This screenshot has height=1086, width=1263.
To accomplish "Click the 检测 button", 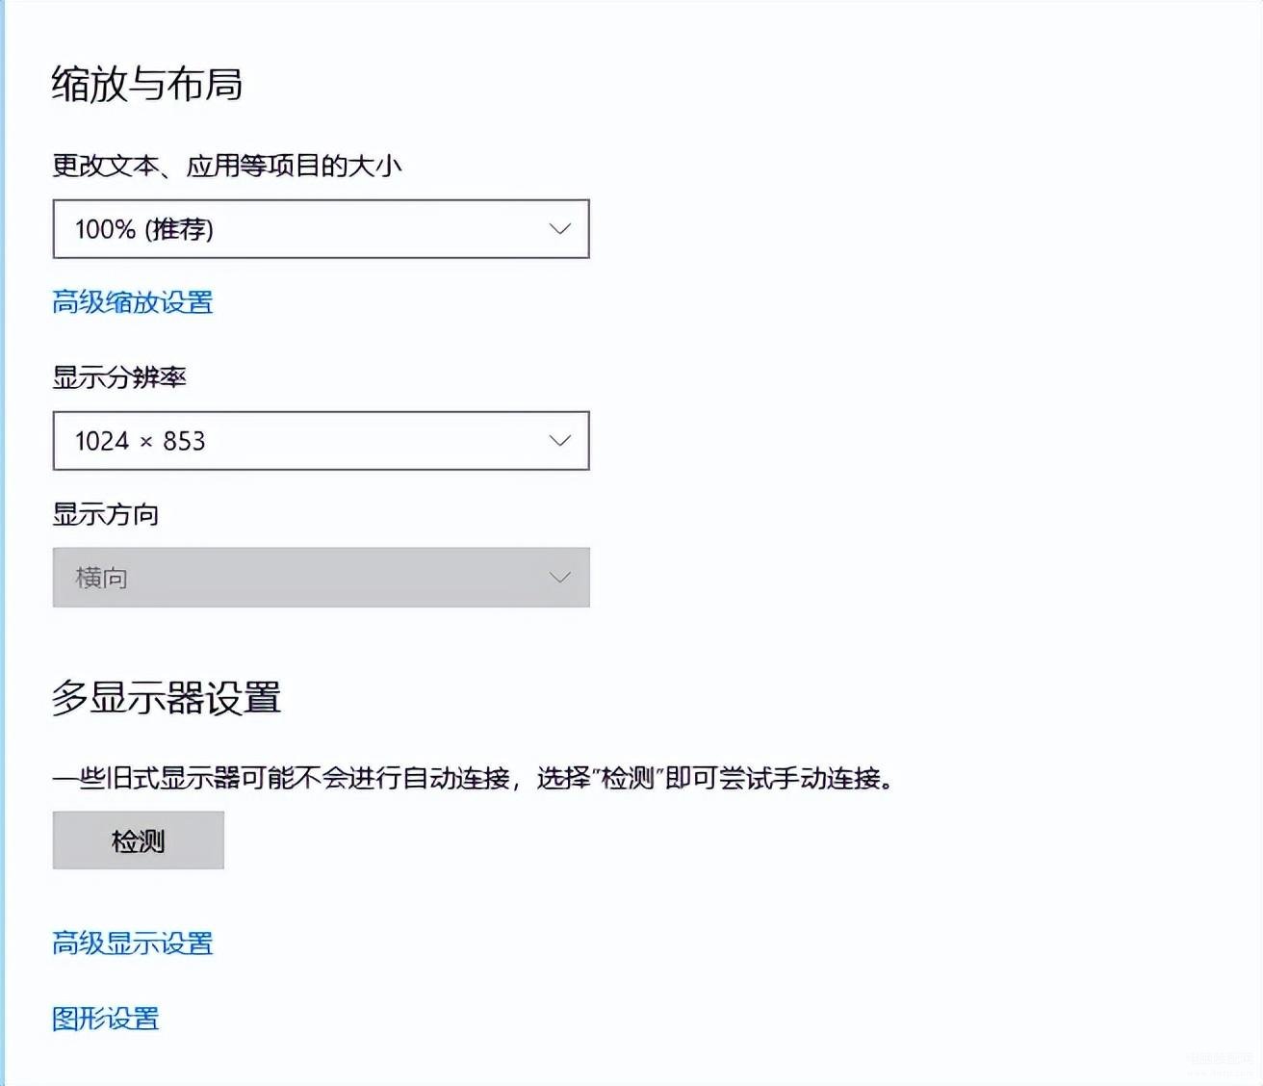I will 139,840.
